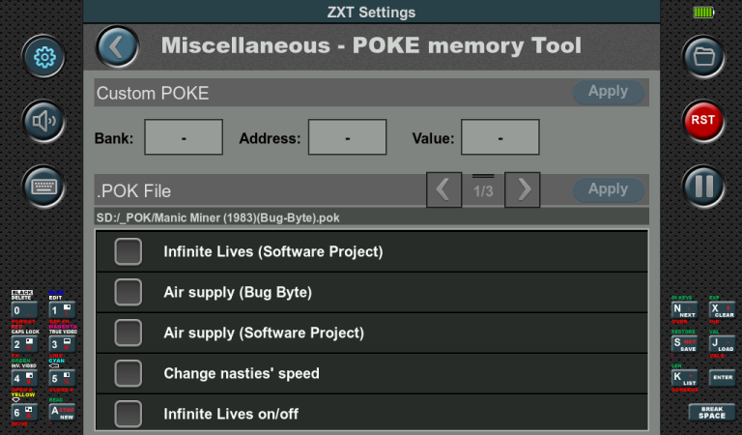The image size is (742, 435).
Task: Check the Change nasties' speed option
Action: (128, 373)
